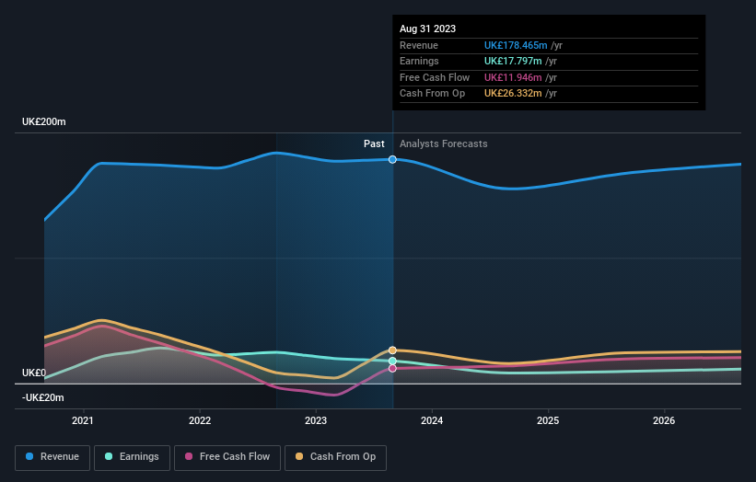This screenshot has height=482, width=756.
Task: Click the UK£178.465m revenue value
Action: tap(516, 45)
